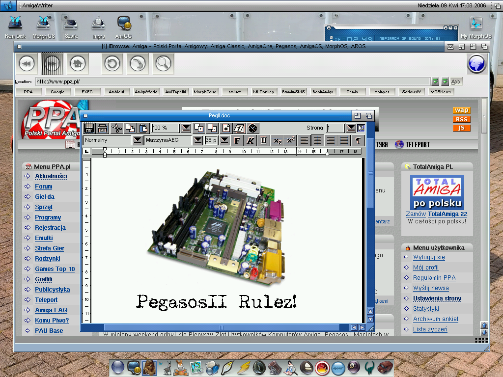Toggle bold (F) formatting
Viewport: 503px width, 377px height.
[237, 140]
